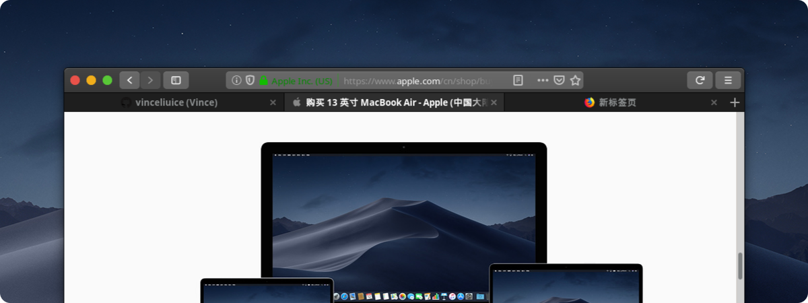Close the vinceliuice (Vince) tab
808x303 pixels.
pyautogui.click(x=273, y=102)
